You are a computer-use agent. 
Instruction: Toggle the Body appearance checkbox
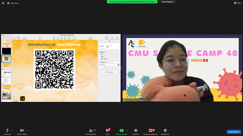(100, 57)
